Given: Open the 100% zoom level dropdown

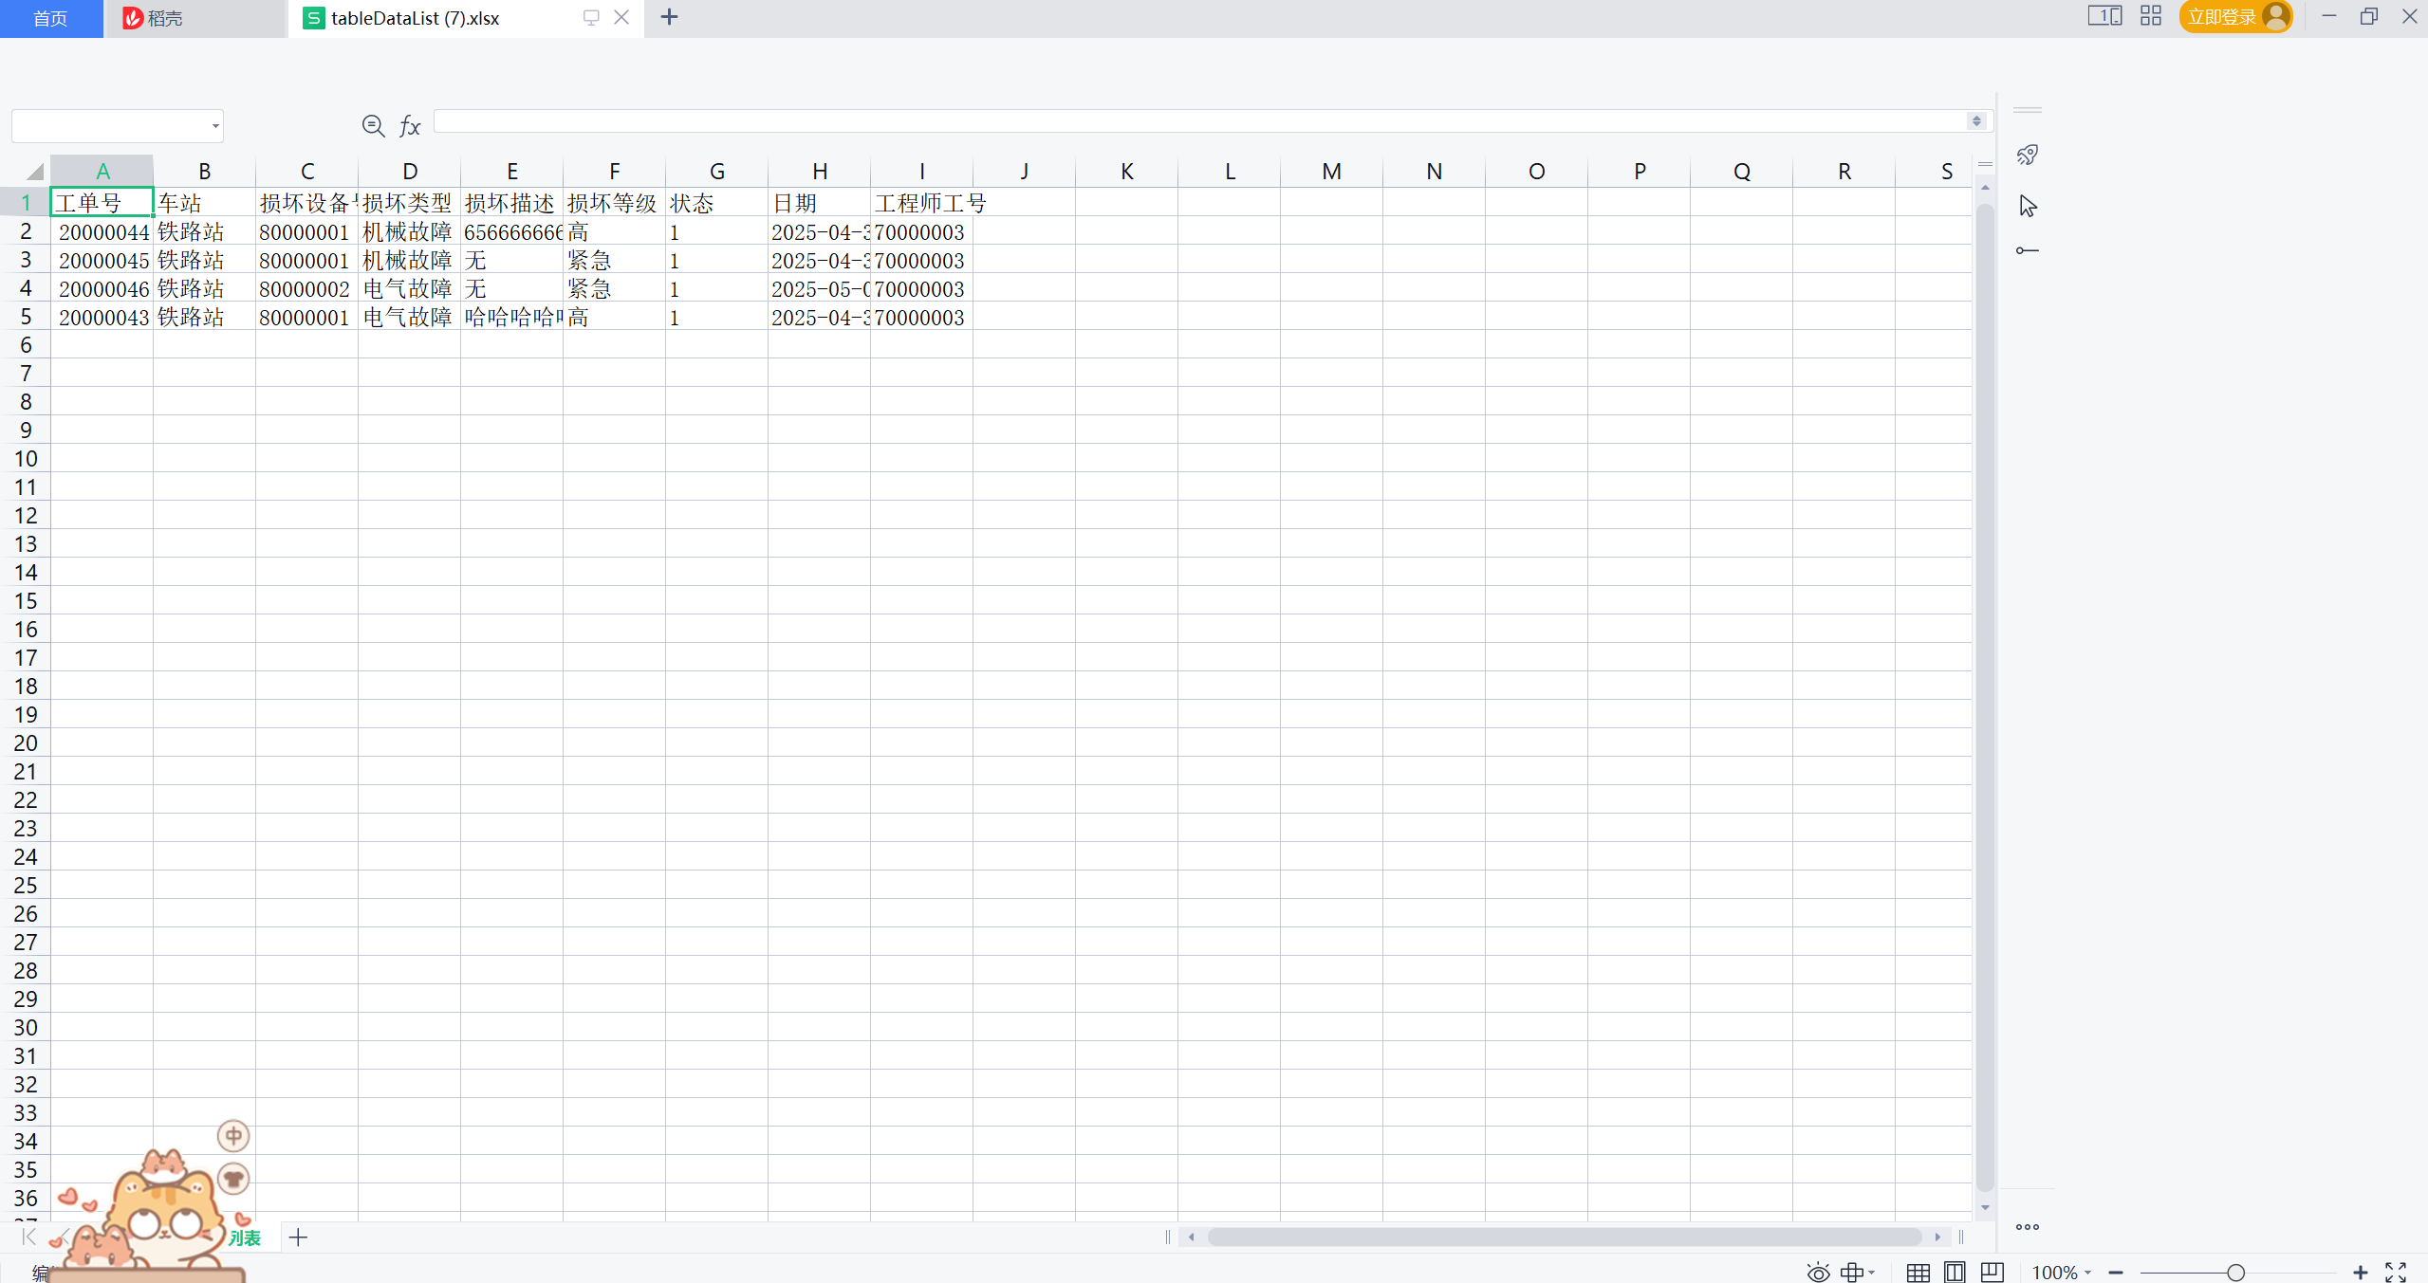Looking at the screenshot, I should click(2062, 1272).
